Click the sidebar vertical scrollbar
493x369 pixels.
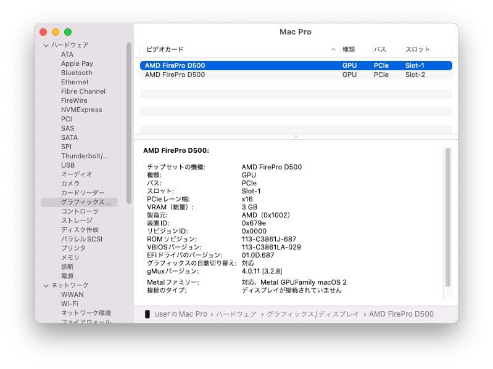[x=129, y=123]
